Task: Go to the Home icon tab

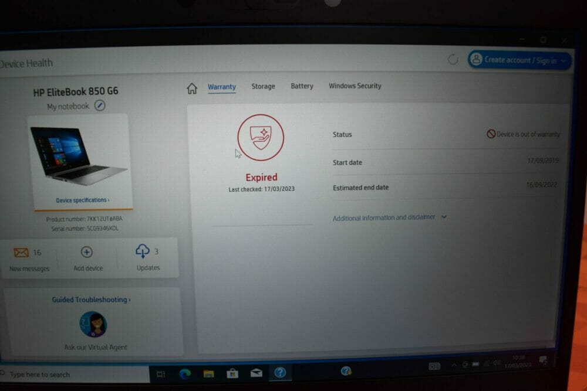Action: [192, 88]
